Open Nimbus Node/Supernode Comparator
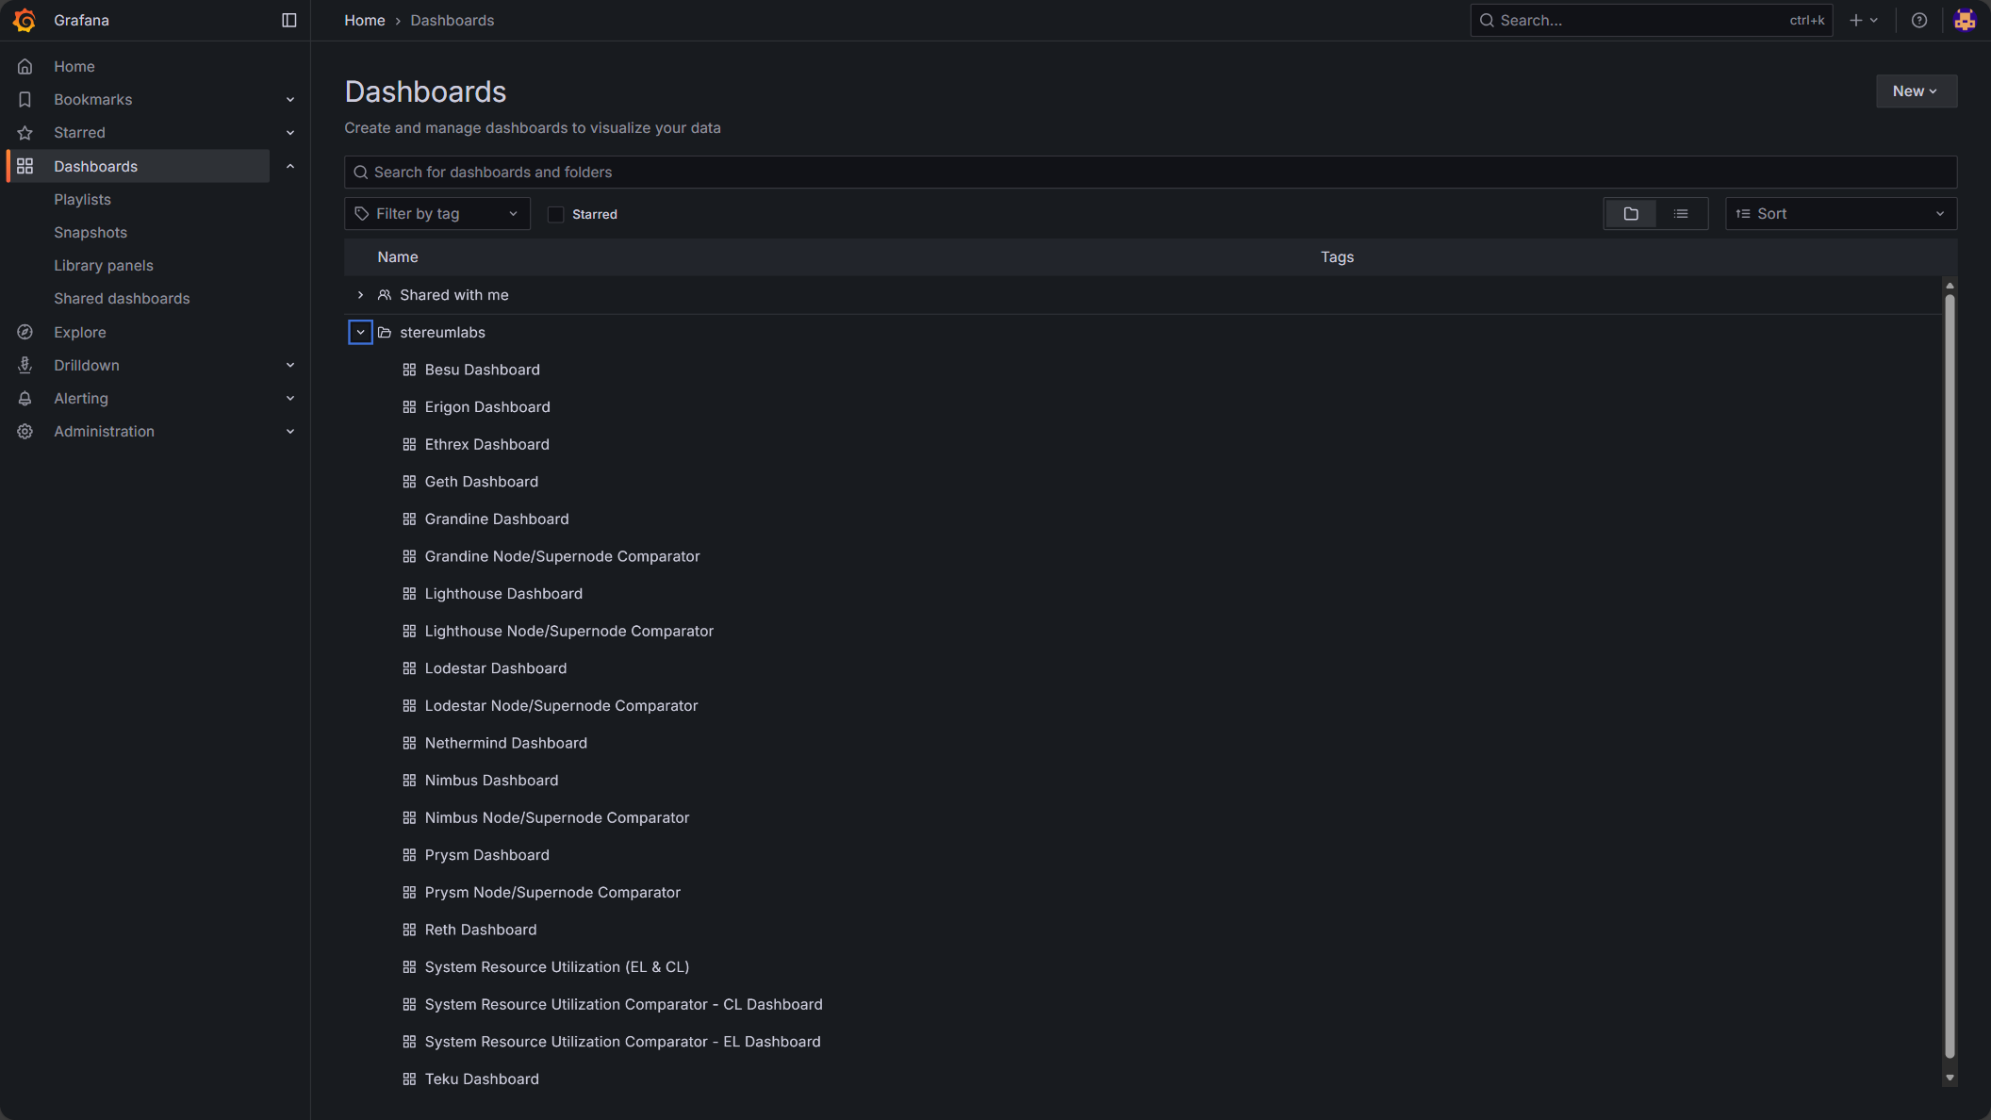 (557, 818)
